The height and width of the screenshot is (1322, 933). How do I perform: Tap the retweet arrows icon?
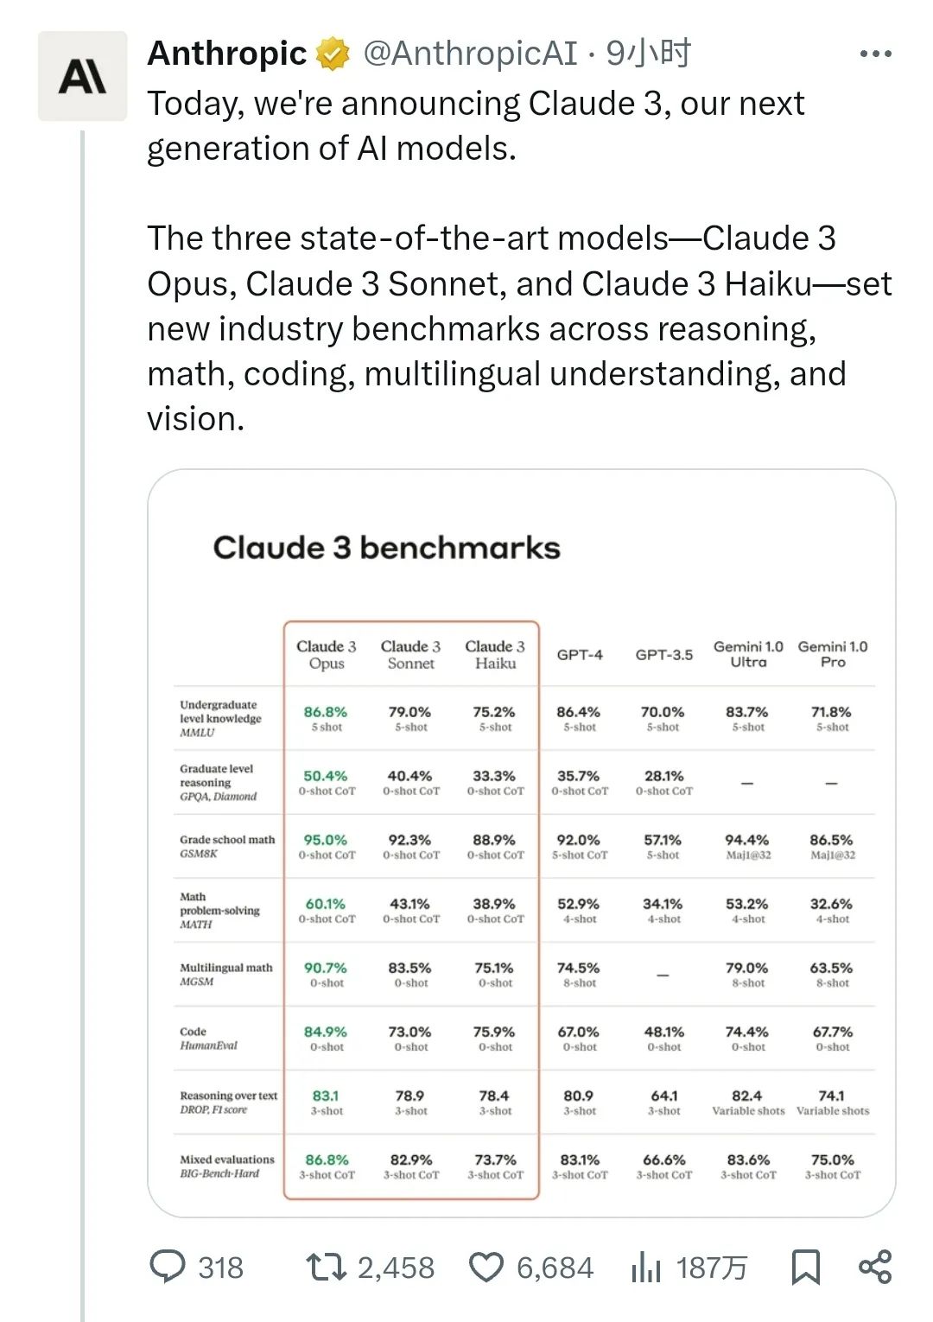click(326, 1267)
